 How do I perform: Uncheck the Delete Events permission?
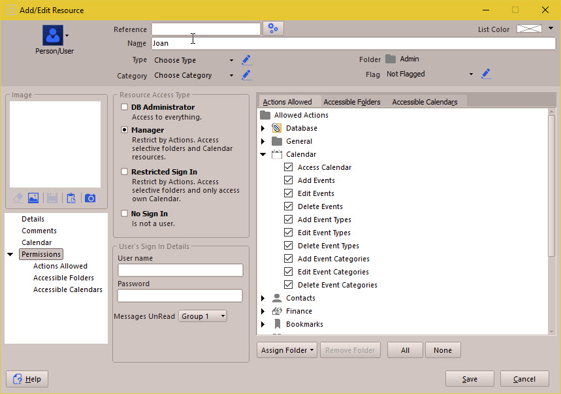289,206
